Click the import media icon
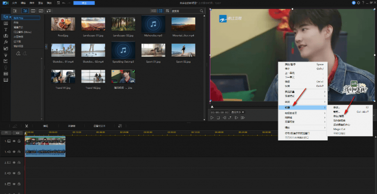This screenshot has height=194, width=377. [15, 10]
